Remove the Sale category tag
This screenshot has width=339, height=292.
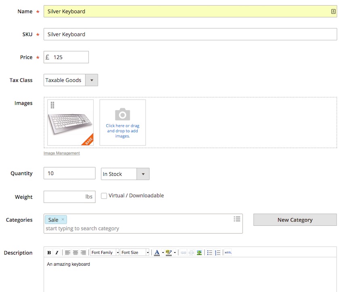click(x=63, y=219)
